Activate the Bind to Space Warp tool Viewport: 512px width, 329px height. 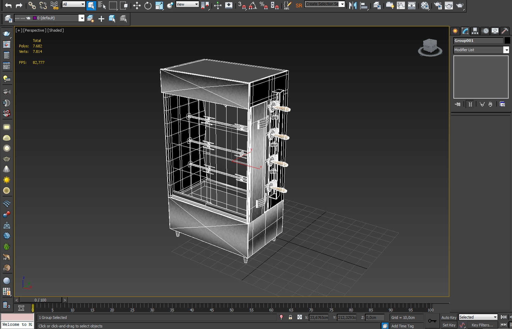(x=54, y=5)
